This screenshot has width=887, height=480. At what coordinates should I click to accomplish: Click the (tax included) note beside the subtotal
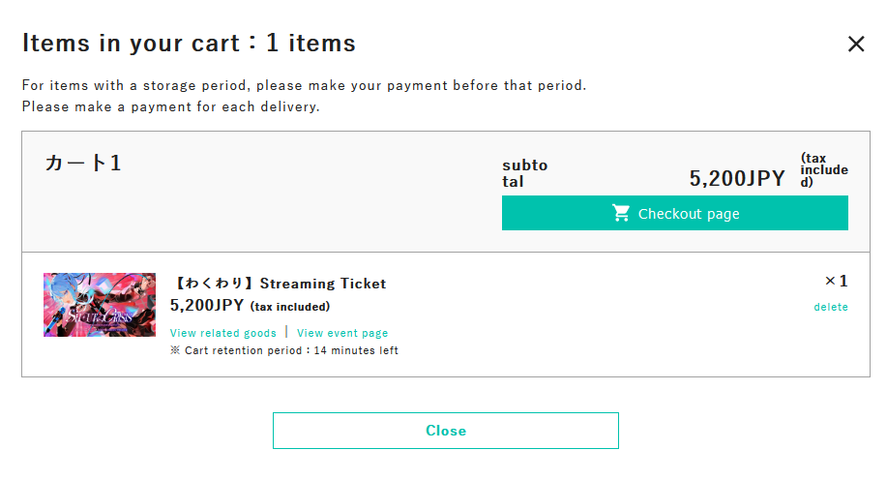click(824, 170)
